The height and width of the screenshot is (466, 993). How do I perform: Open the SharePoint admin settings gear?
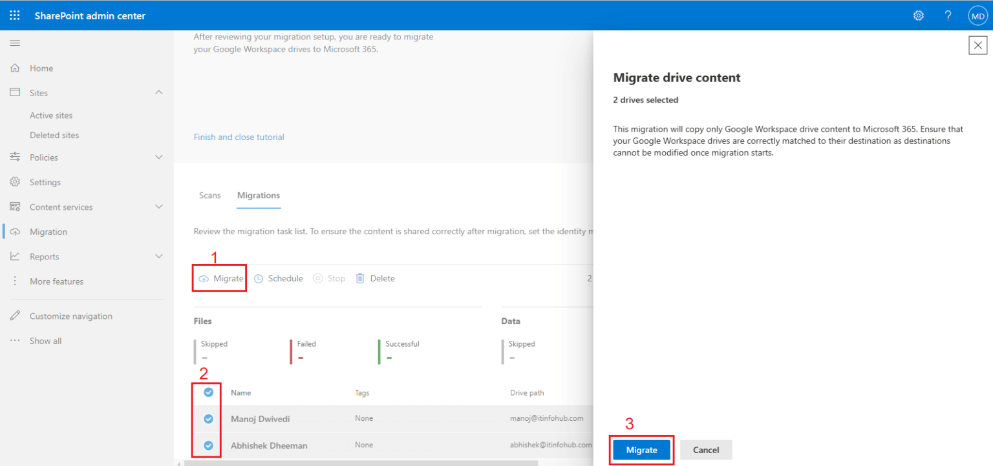tap(918, 15)
